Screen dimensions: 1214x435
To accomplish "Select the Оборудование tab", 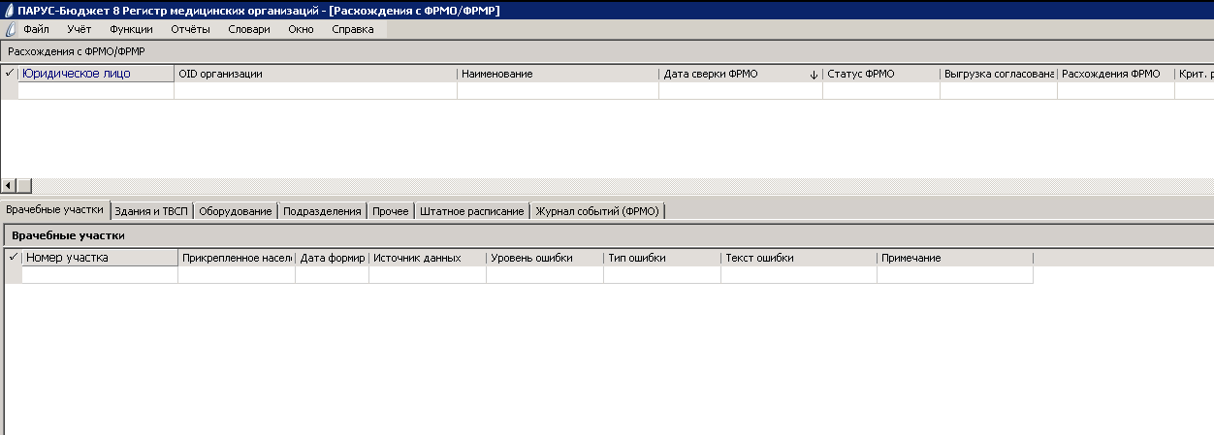I will pos(236,211).
